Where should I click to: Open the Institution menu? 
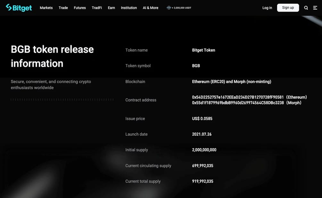(129, 8)
